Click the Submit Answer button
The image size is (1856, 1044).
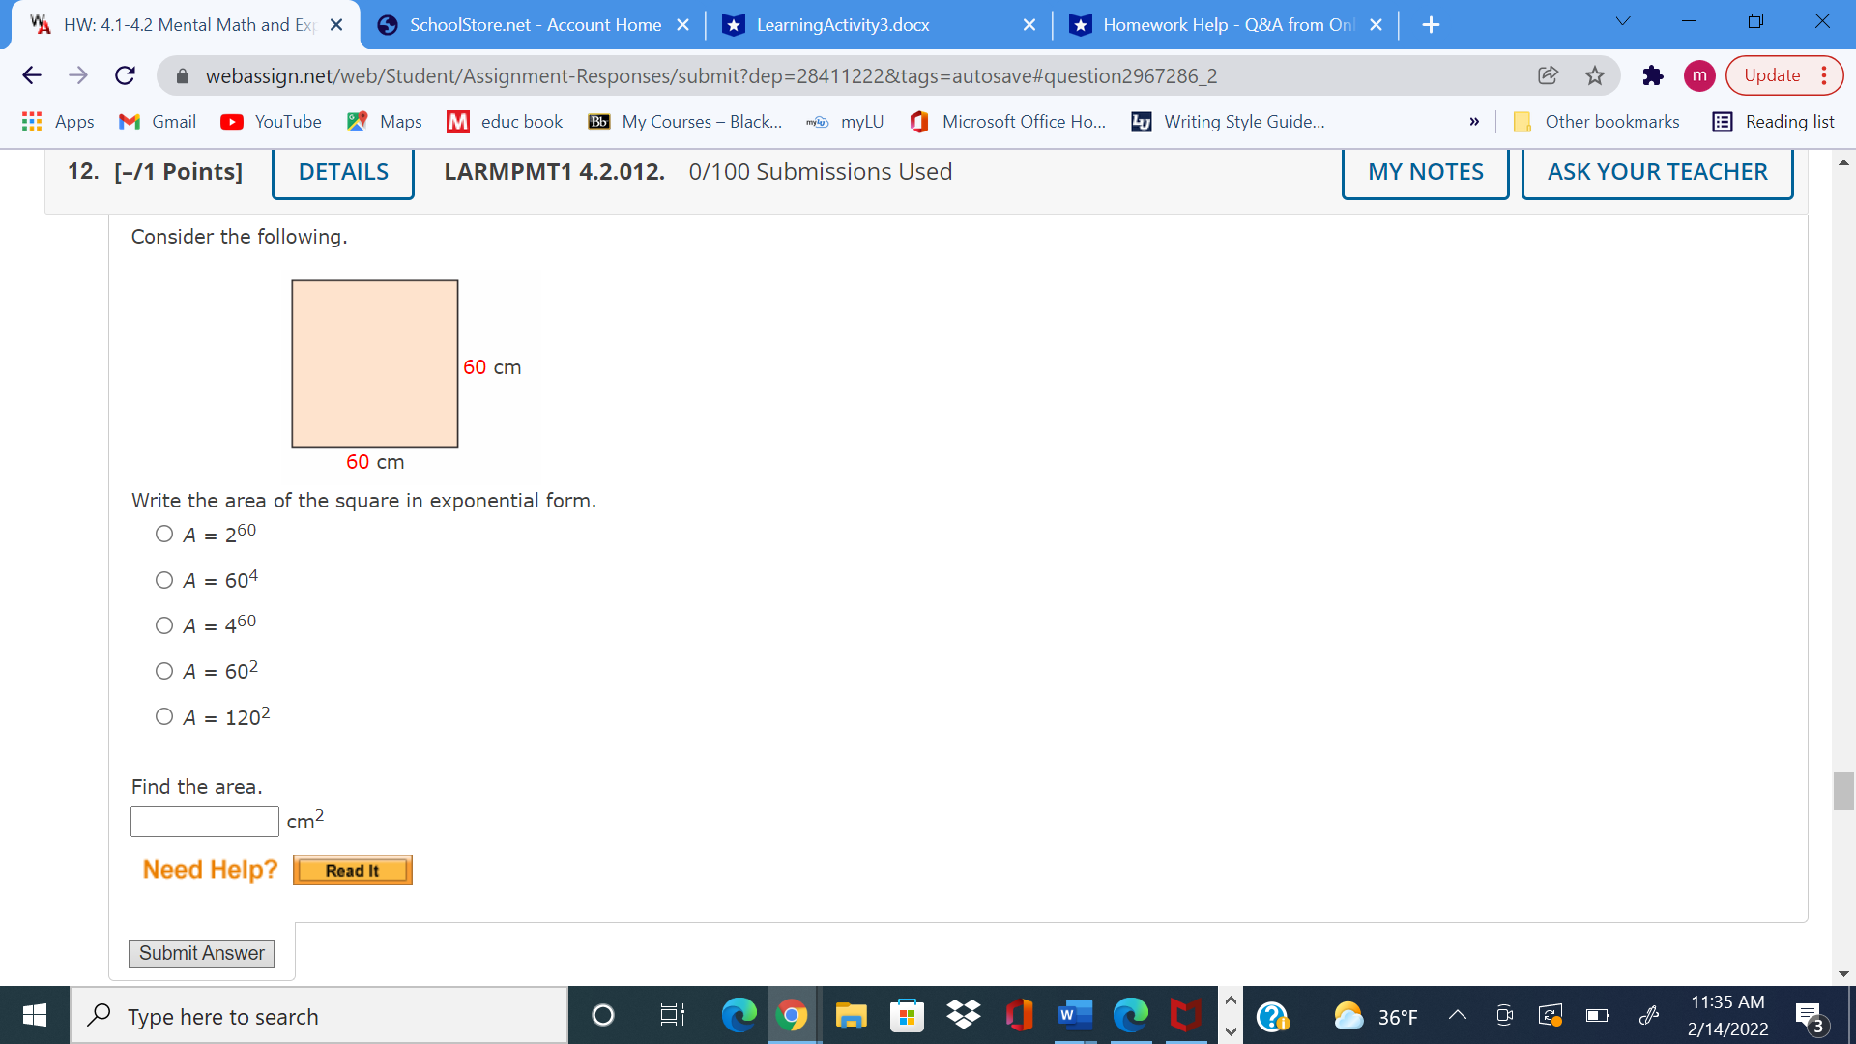[x=200, y=952]
